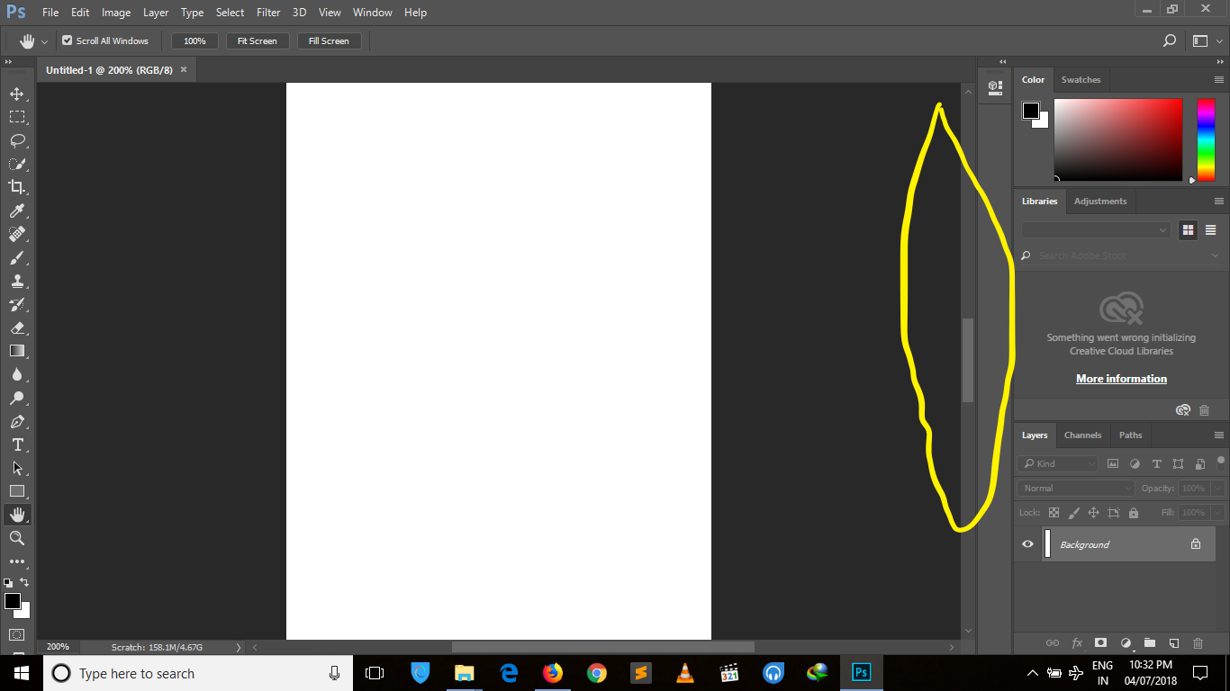Open the Filter menu
Viewport: 1230px width, 691px height.
point(267,12)
